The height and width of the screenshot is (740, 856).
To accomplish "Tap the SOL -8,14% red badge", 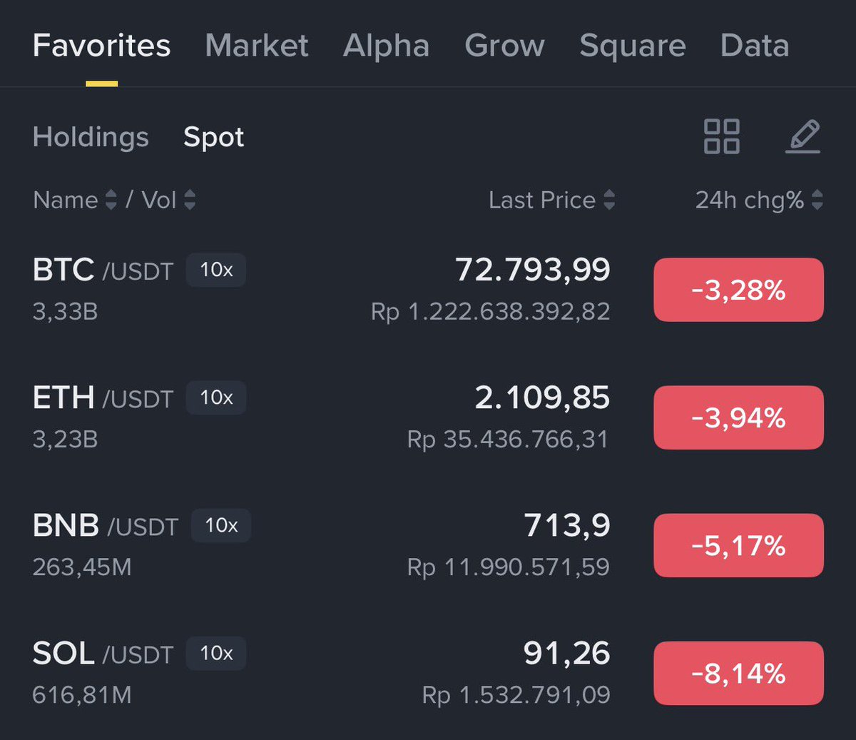I will pos(738,673).
